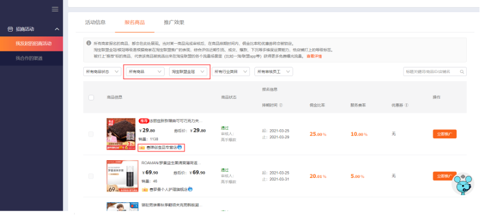The image size is (480, 215).
Task: Open the ROAMAN product title link
Action: [171, 163]
